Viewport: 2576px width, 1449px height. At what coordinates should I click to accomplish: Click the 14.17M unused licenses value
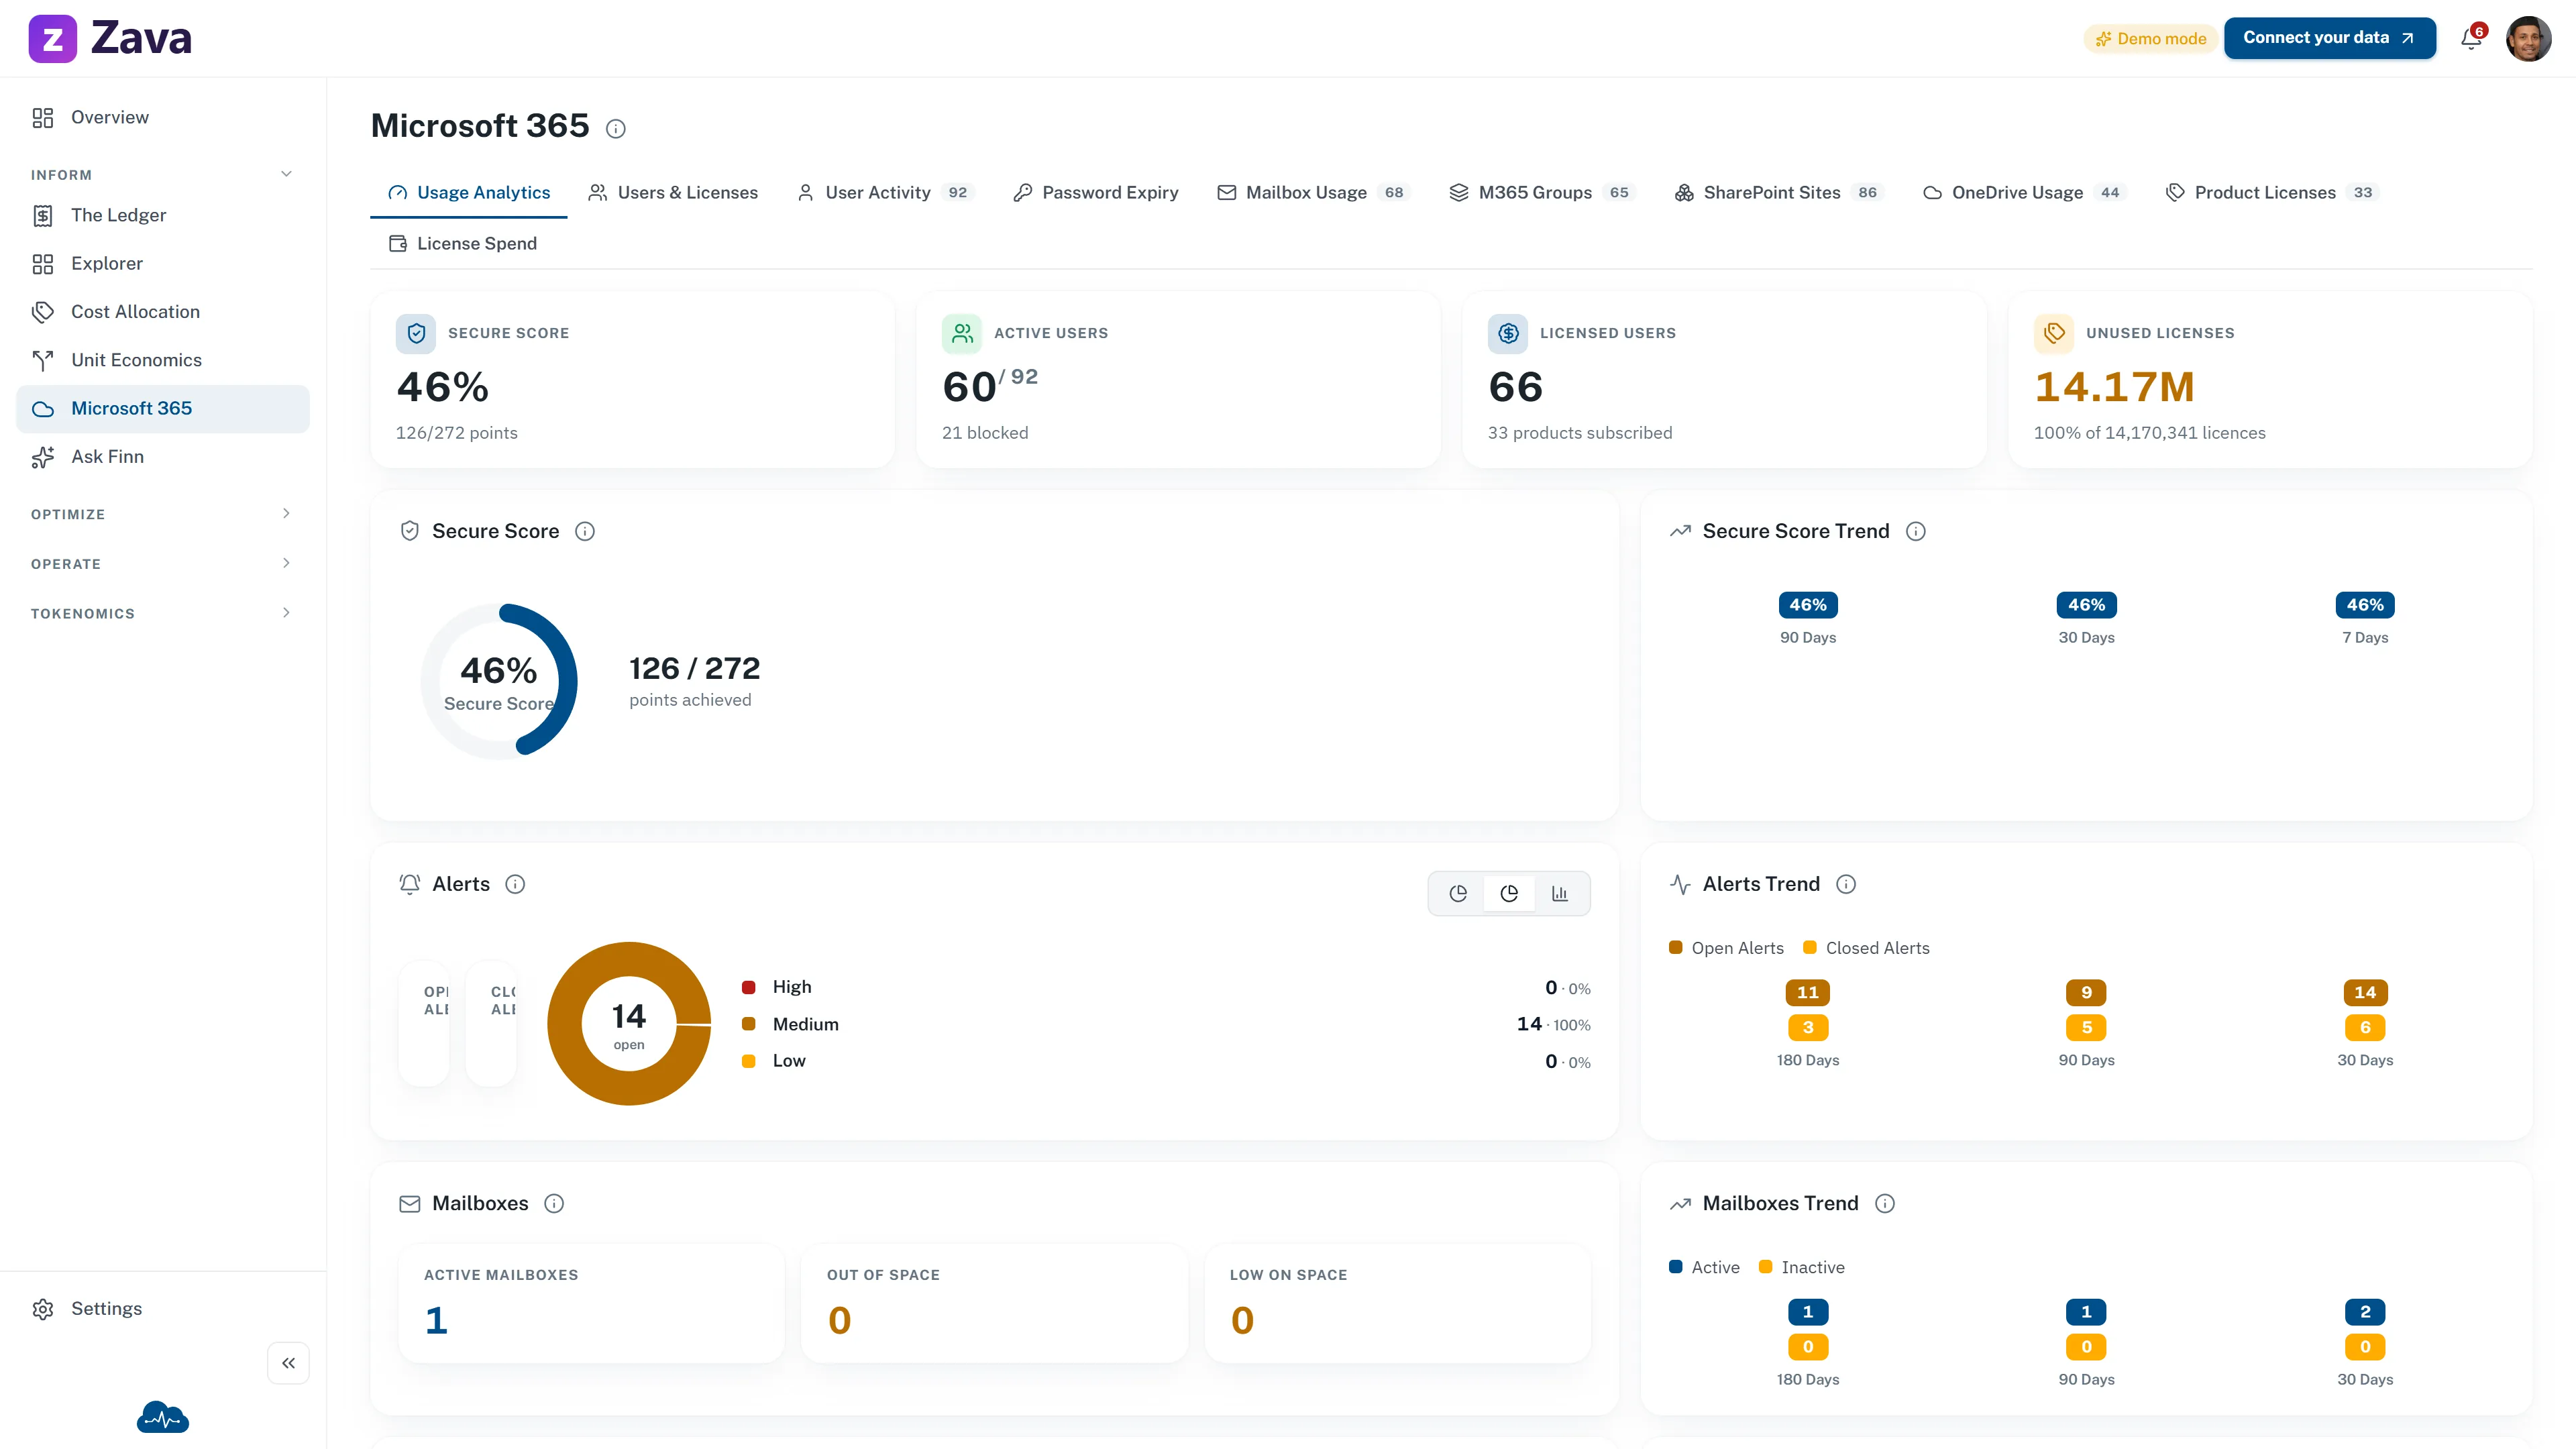point(2114,388)
